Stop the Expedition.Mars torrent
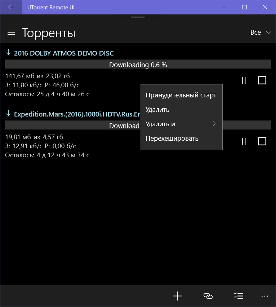 262,141
